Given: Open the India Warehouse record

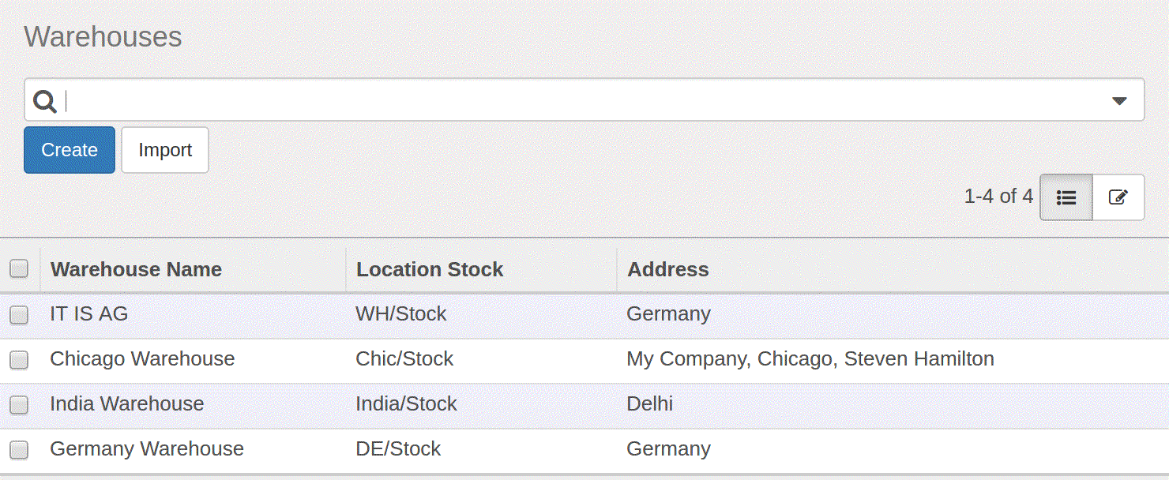Looking at the screenshot, I should click(x=126, y=404).
